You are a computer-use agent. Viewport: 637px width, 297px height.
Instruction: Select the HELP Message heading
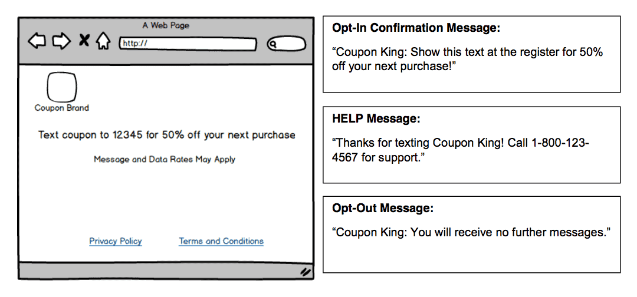click(x=376, y=119)
